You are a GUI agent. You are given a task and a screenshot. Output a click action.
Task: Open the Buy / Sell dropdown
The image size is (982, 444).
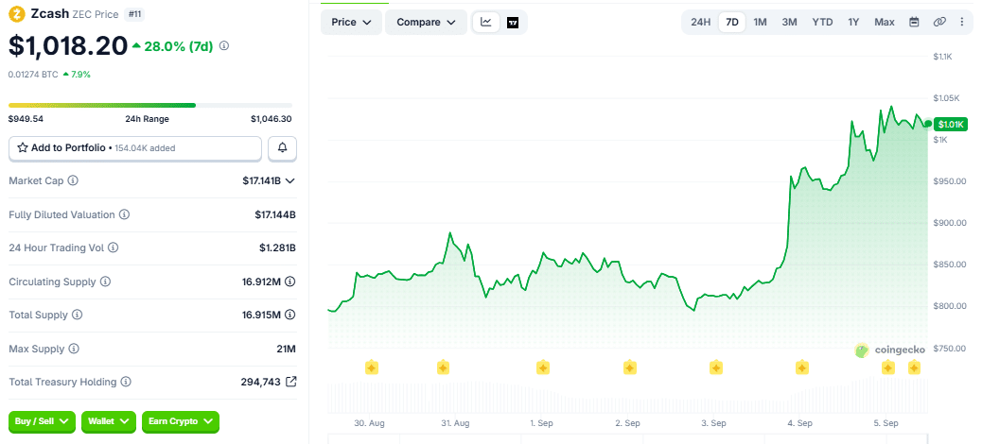click(x=42, y=421)
